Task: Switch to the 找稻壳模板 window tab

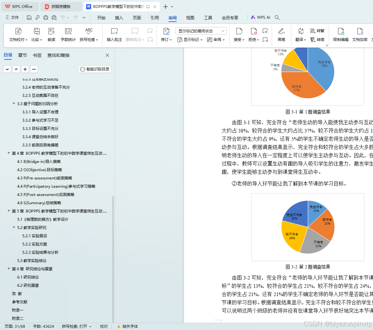Action: 61,7
